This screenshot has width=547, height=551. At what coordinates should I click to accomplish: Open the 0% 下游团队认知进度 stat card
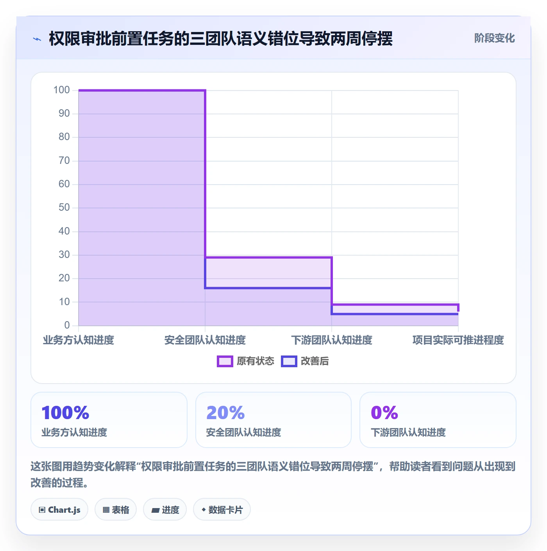pyautogui.click(x=438, y=420)
